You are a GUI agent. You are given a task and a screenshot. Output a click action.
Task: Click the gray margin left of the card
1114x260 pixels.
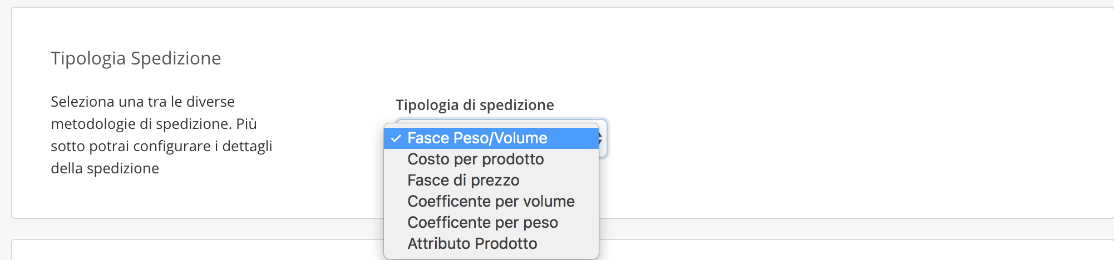click(5, 111)
